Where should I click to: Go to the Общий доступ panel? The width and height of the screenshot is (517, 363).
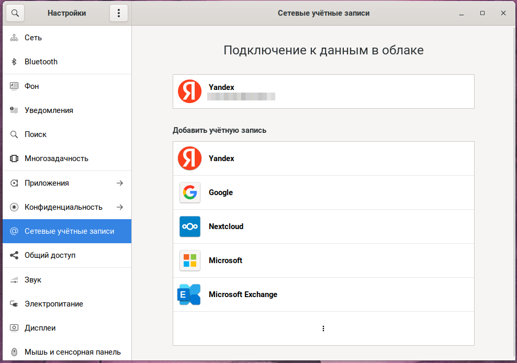[x=50, y=255]
